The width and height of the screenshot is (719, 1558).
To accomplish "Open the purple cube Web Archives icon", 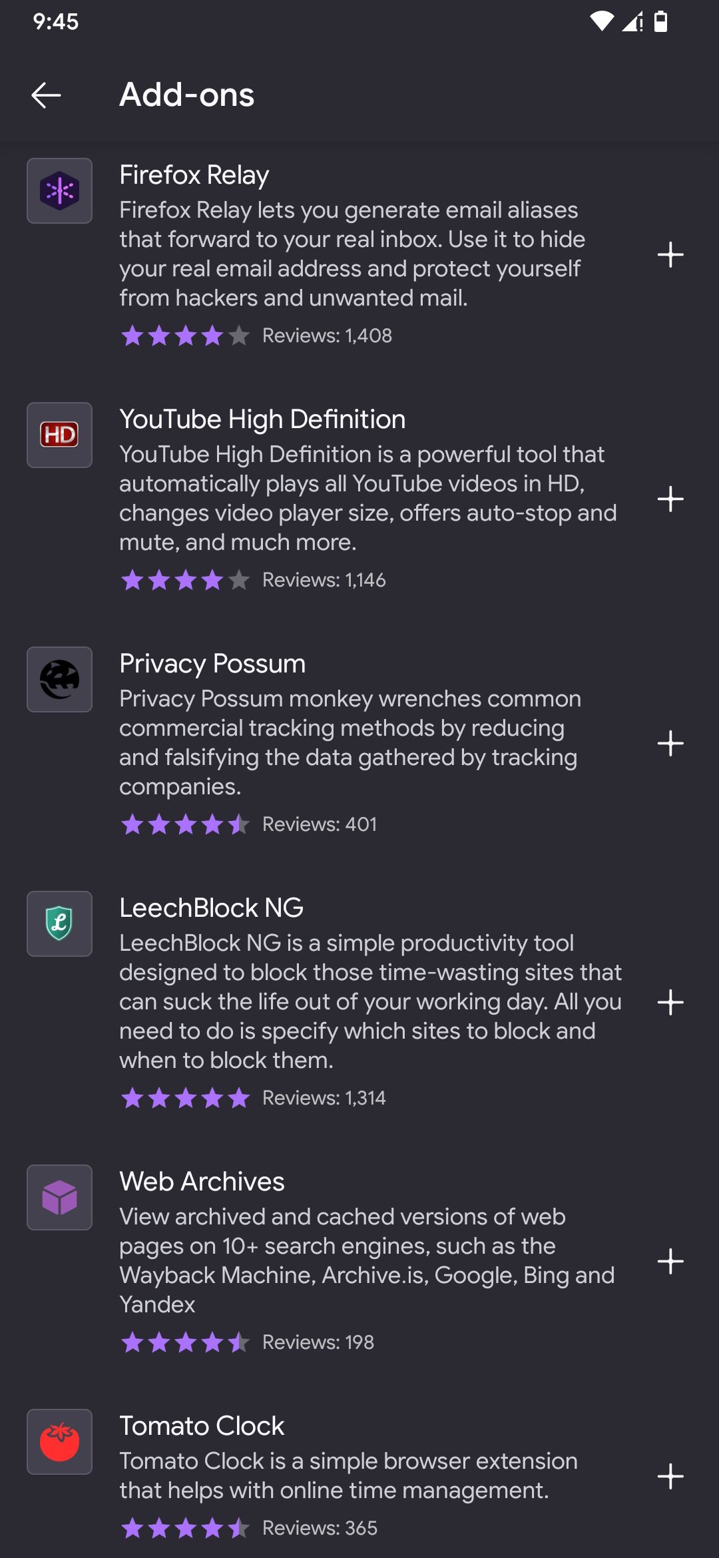I will pos(59,1198).
